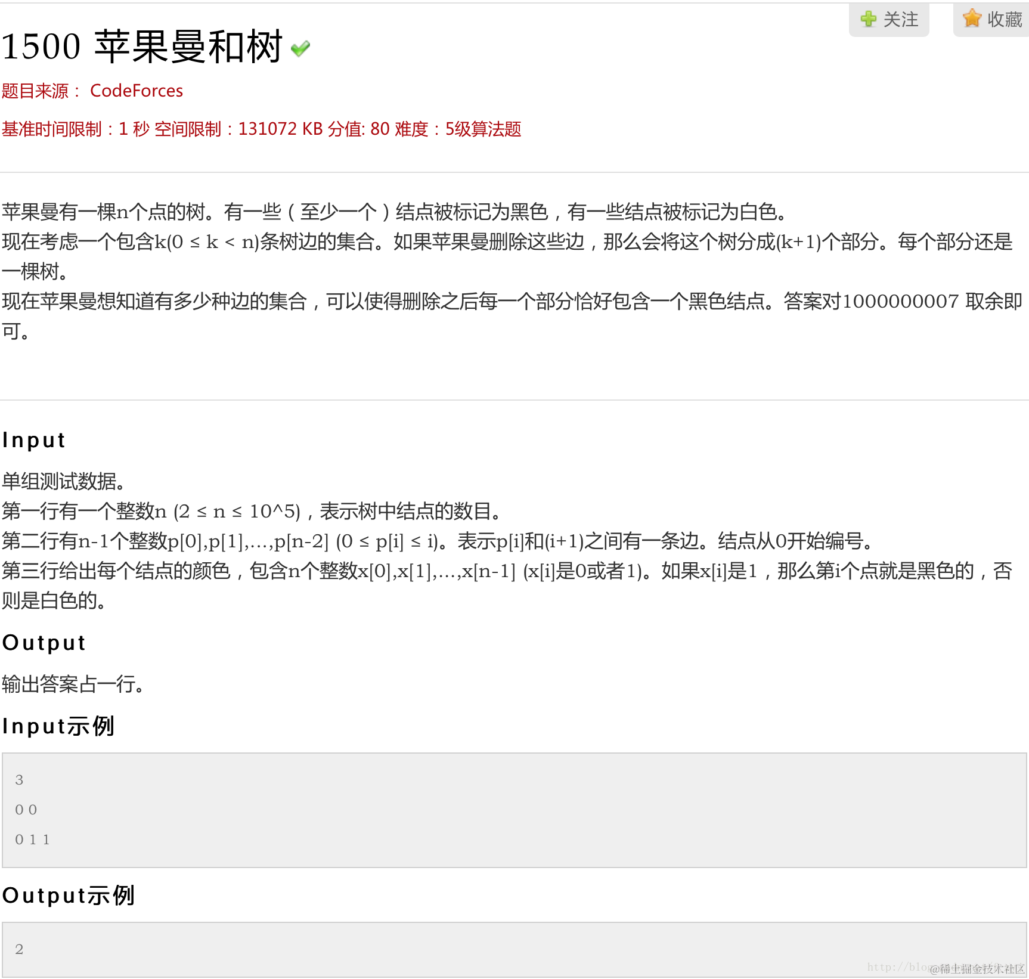Click the title 1500 苹果曼和树
This screenshot has width=1029, height=979.
(x=141, y=47)
